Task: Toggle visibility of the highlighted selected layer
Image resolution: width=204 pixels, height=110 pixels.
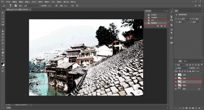Action: [x=176, y=82]
